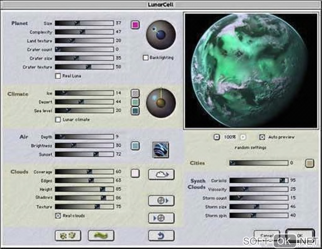
Task: Click the globe-with-right-arrow button
Action: pyautogui.click(x=161, y=200)
